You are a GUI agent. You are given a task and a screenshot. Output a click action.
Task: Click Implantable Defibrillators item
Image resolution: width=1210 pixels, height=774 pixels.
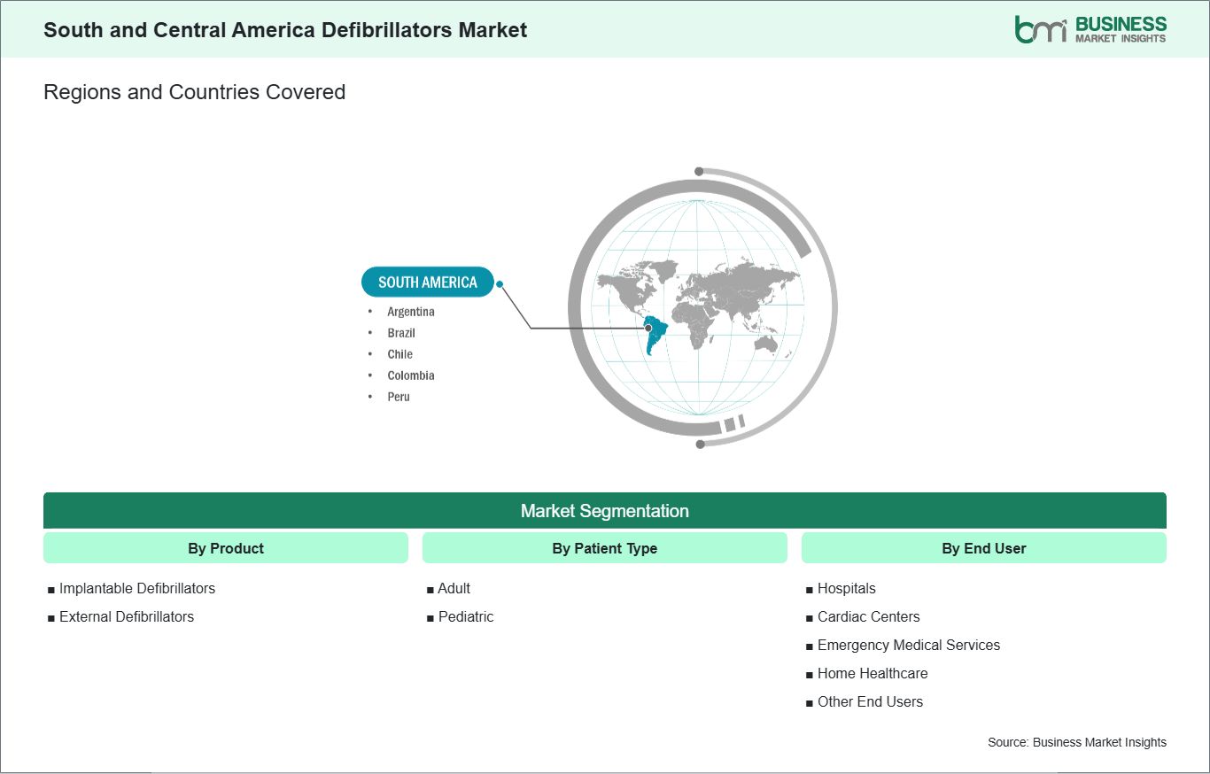pyautogui.click(x=137, y=588)
